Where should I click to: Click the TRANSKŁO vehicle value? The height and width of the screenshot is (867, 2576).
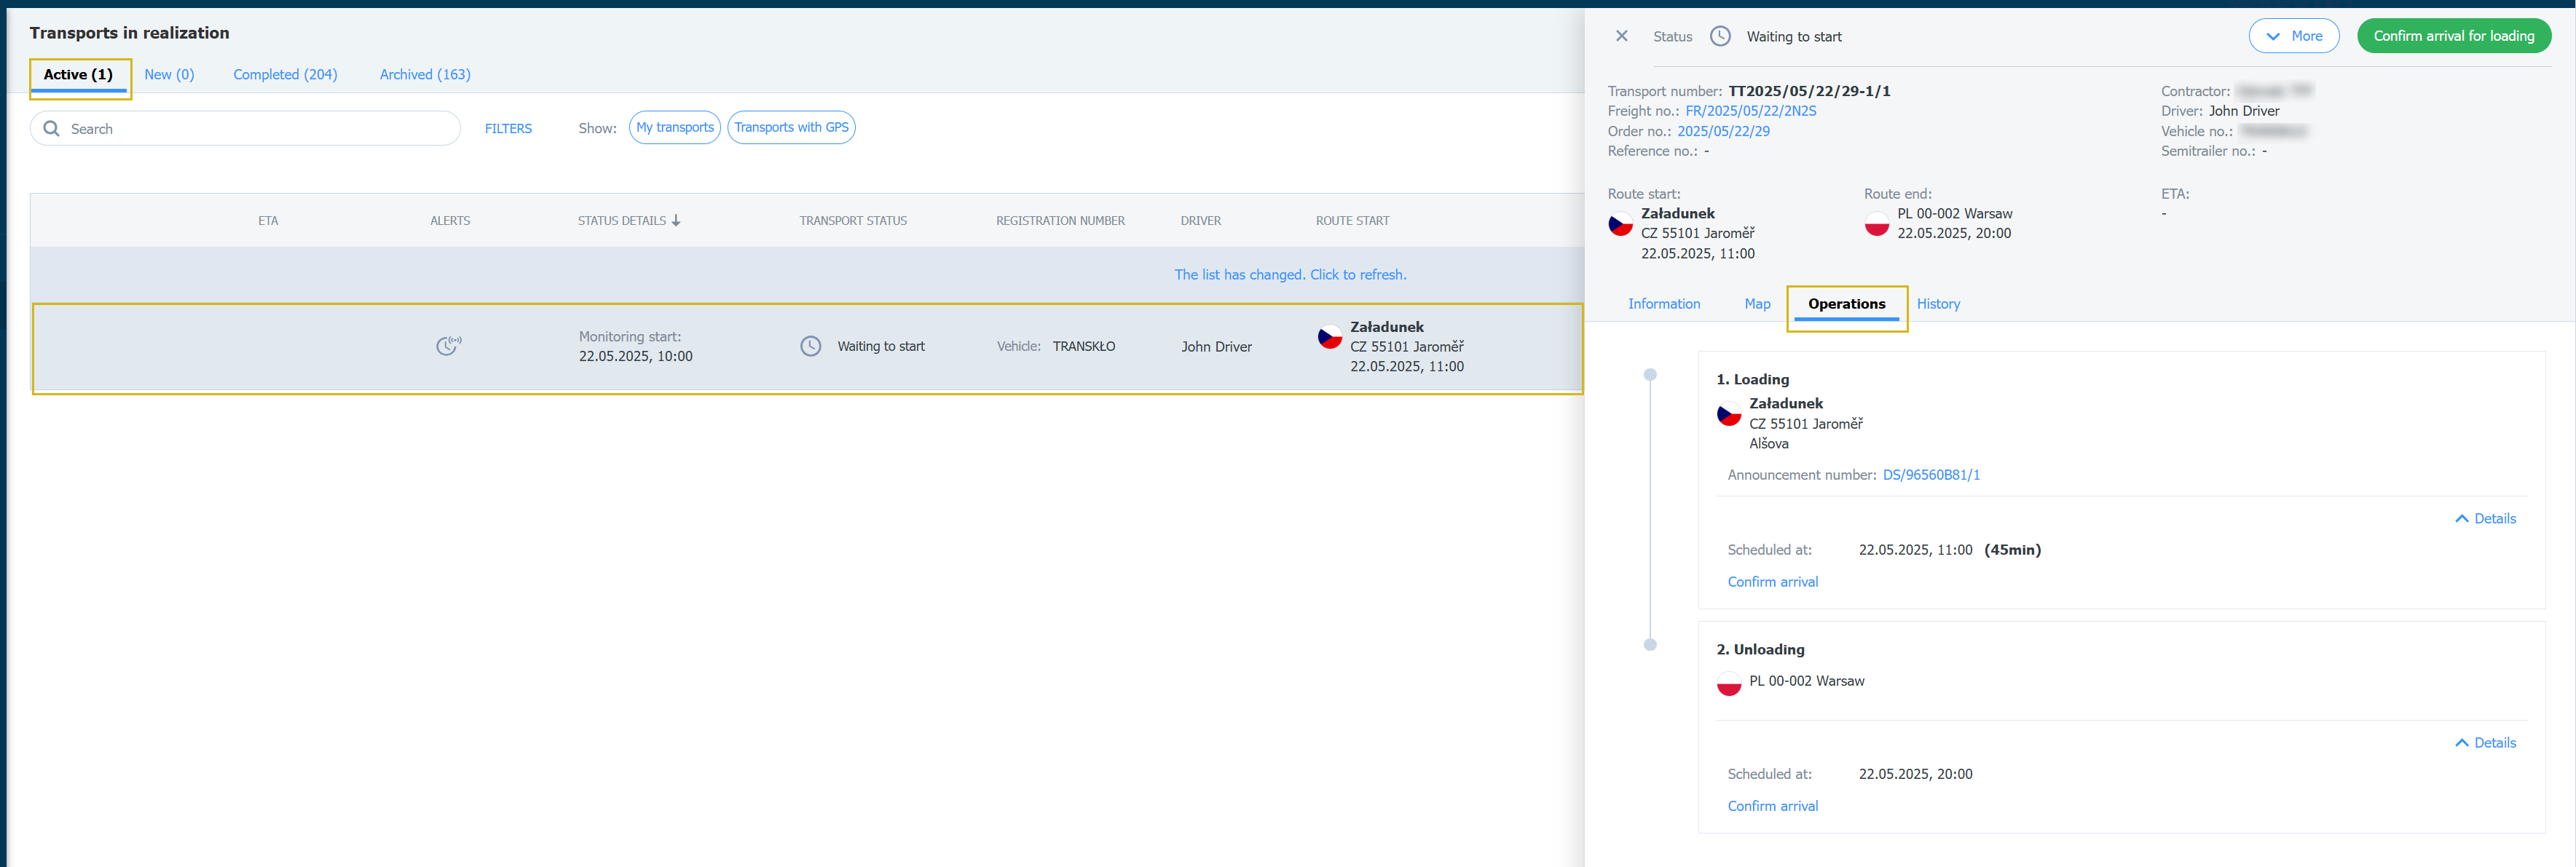pos(1083,347)
